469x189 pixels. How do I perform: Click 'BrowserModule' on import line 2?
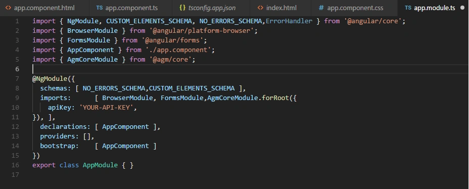[x=92, y=31]
